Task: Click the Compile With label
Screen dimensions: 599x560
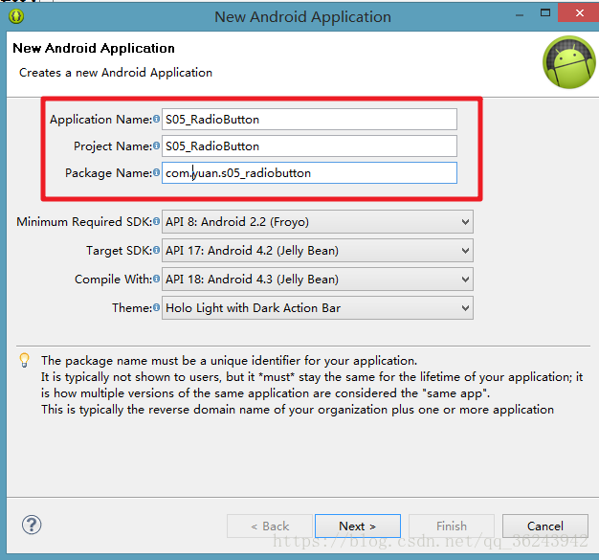Action: 113,279
